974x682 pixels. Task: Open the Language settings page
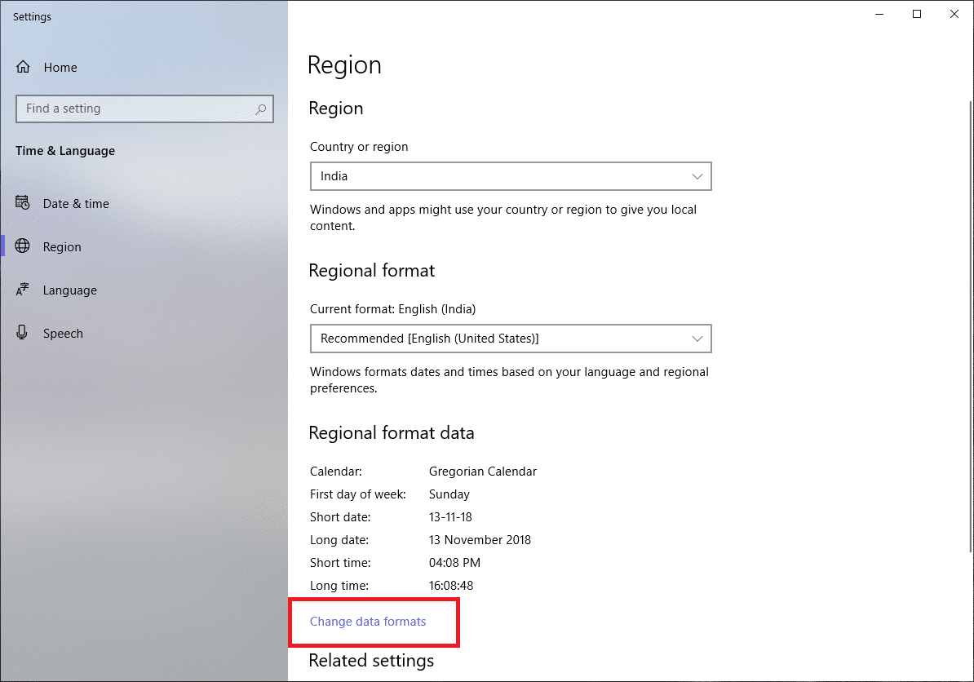[x=144, y=290]
